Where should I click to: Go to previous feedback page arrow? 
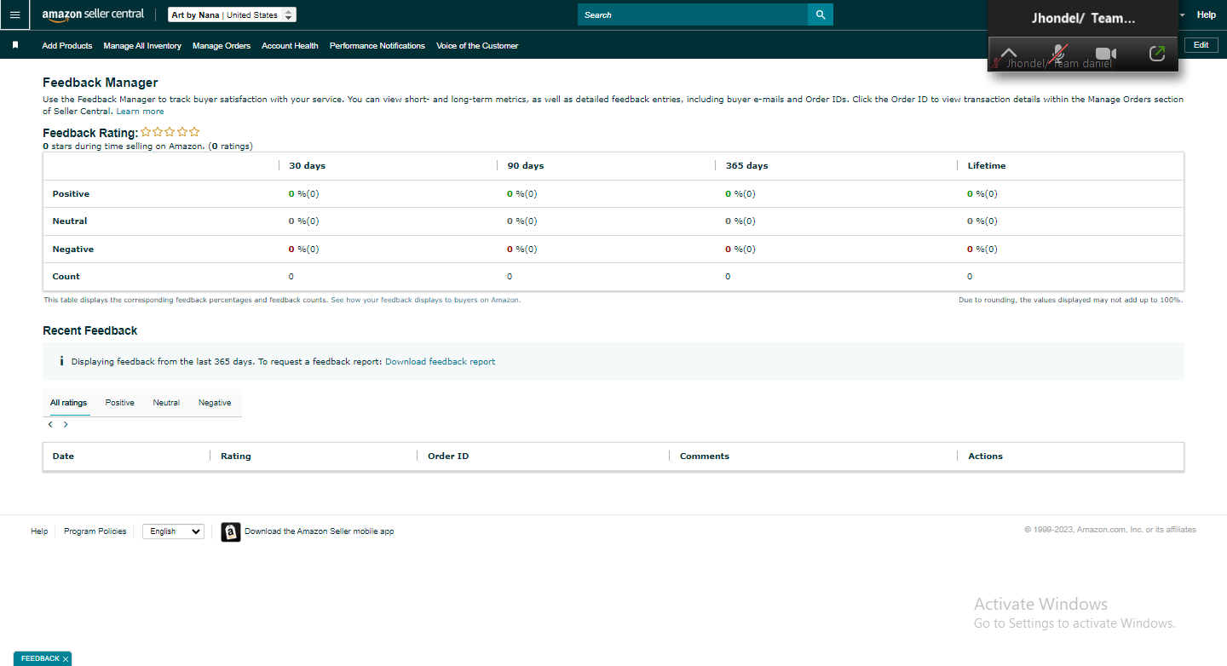pyautogui.click(x=50, y=424)
